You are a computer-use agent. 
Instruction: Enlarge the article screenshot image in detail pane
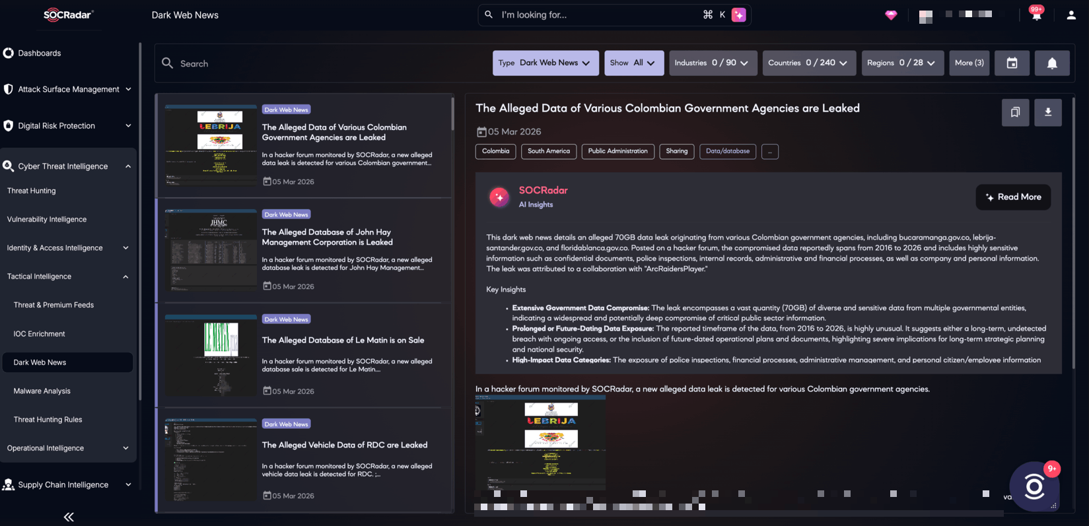[x=540, y=443]
